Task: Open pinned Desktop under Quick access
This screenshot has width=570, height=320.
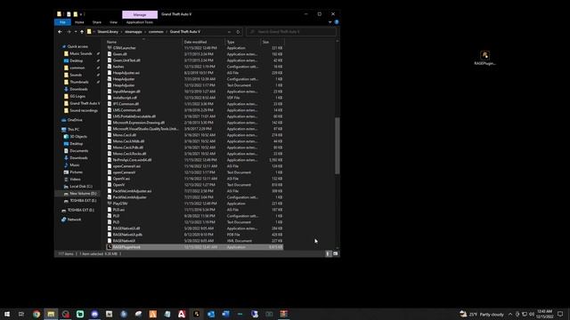Action: [x=76, y=60]
